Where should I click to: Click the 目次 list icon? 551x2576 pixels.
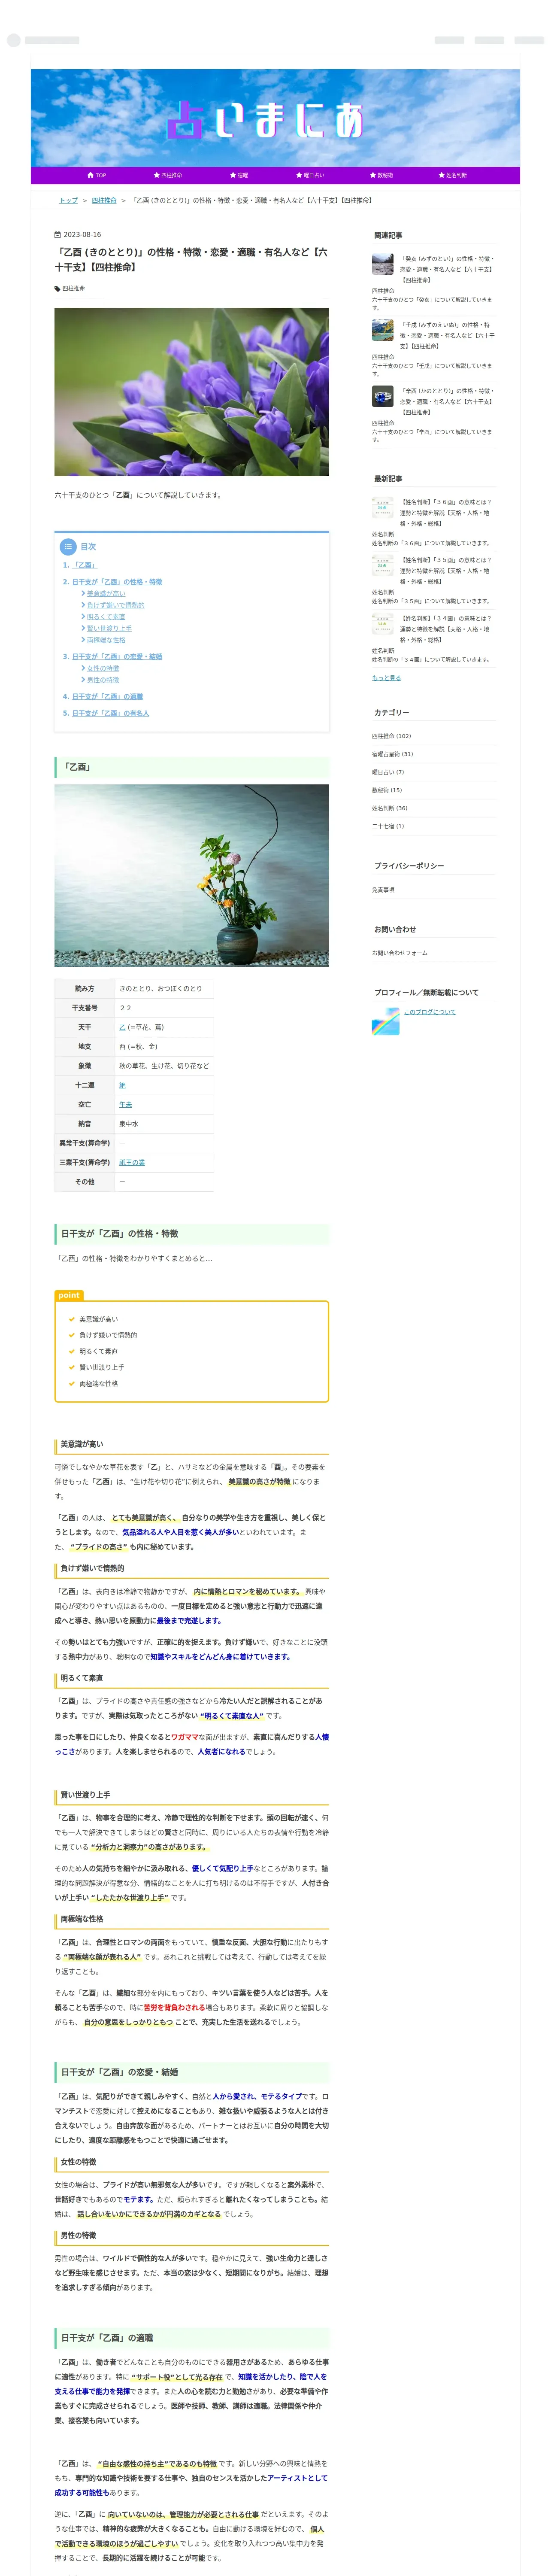(x=68, y=547)
